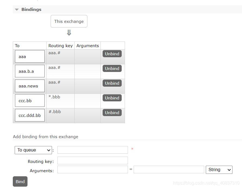Focus the Arguments value input field
The height and width of the screenshot is (188, 242).
169,169
